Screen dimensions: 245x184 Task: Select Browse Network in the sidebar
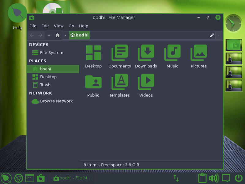[56, 101]
